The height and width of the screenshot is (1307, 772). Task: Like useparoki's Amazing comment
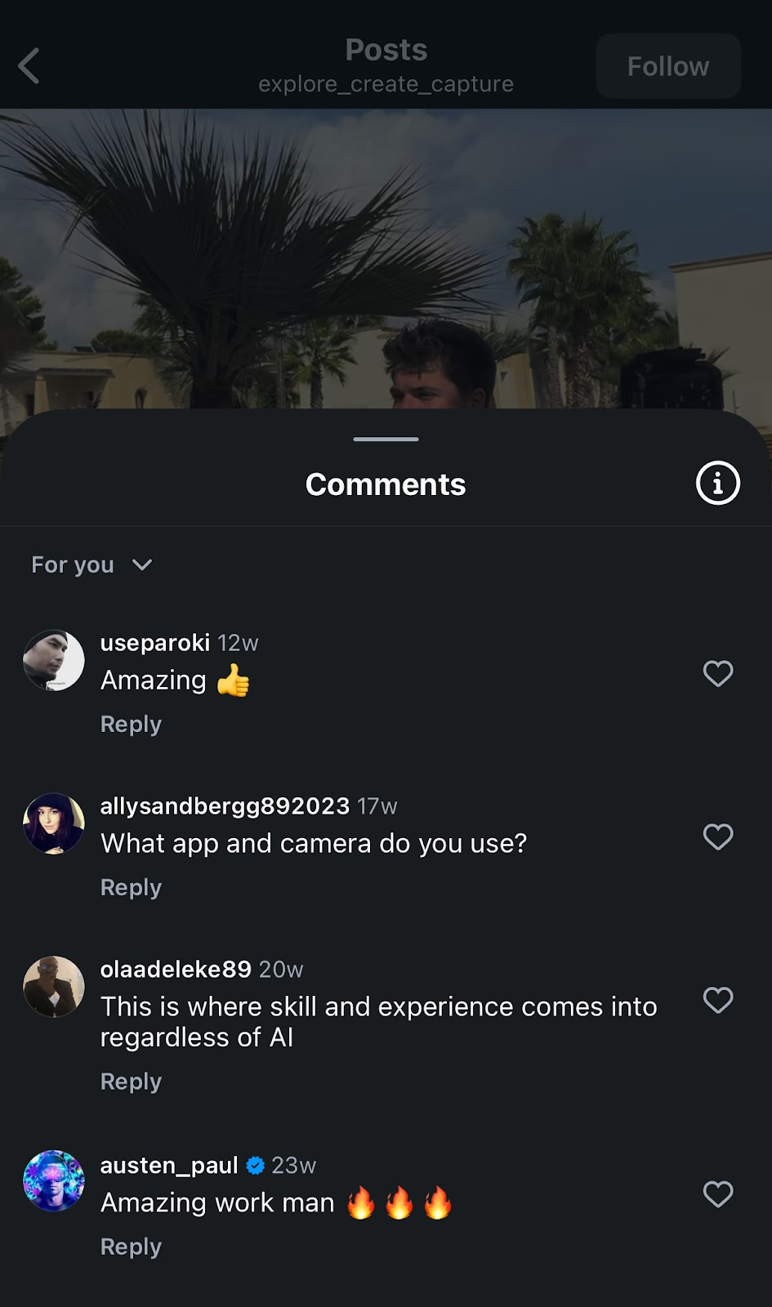pos(717,674)
